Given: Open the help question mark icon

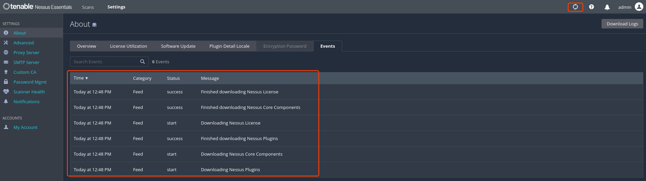Looking at the screenshot, I should [x=592, y=7].
